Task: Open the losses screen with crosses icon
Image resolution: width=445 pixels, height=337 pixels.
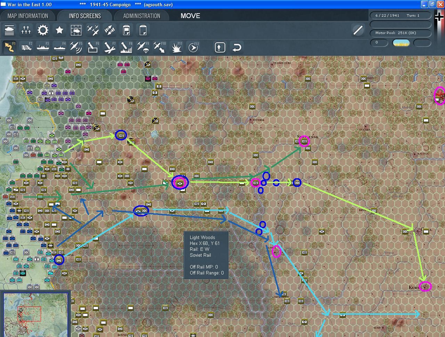Action: 26,30
